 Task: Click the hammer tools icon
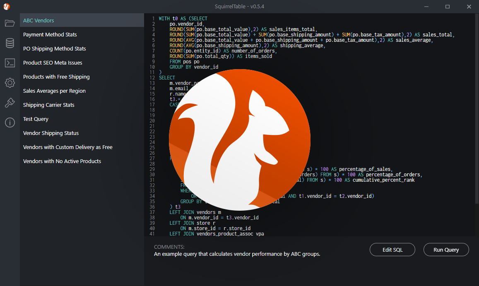tap(10, 103)
